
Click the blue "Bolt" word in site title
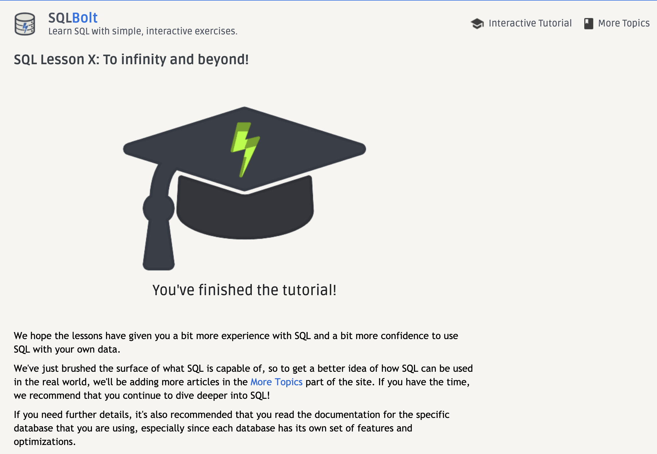[85, 18]
